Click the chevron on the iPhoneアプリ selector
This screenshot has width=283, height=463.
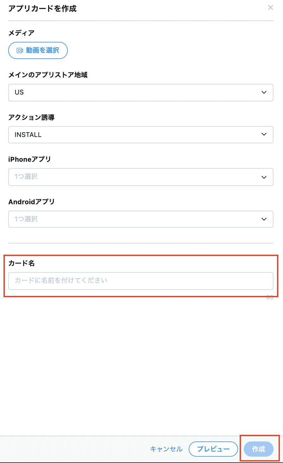(x=264, y=177)
